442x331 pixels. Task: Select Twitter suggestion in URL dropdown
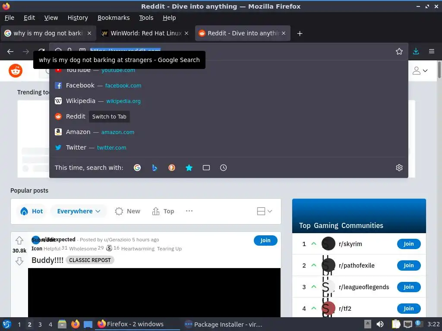click(229, 147)
